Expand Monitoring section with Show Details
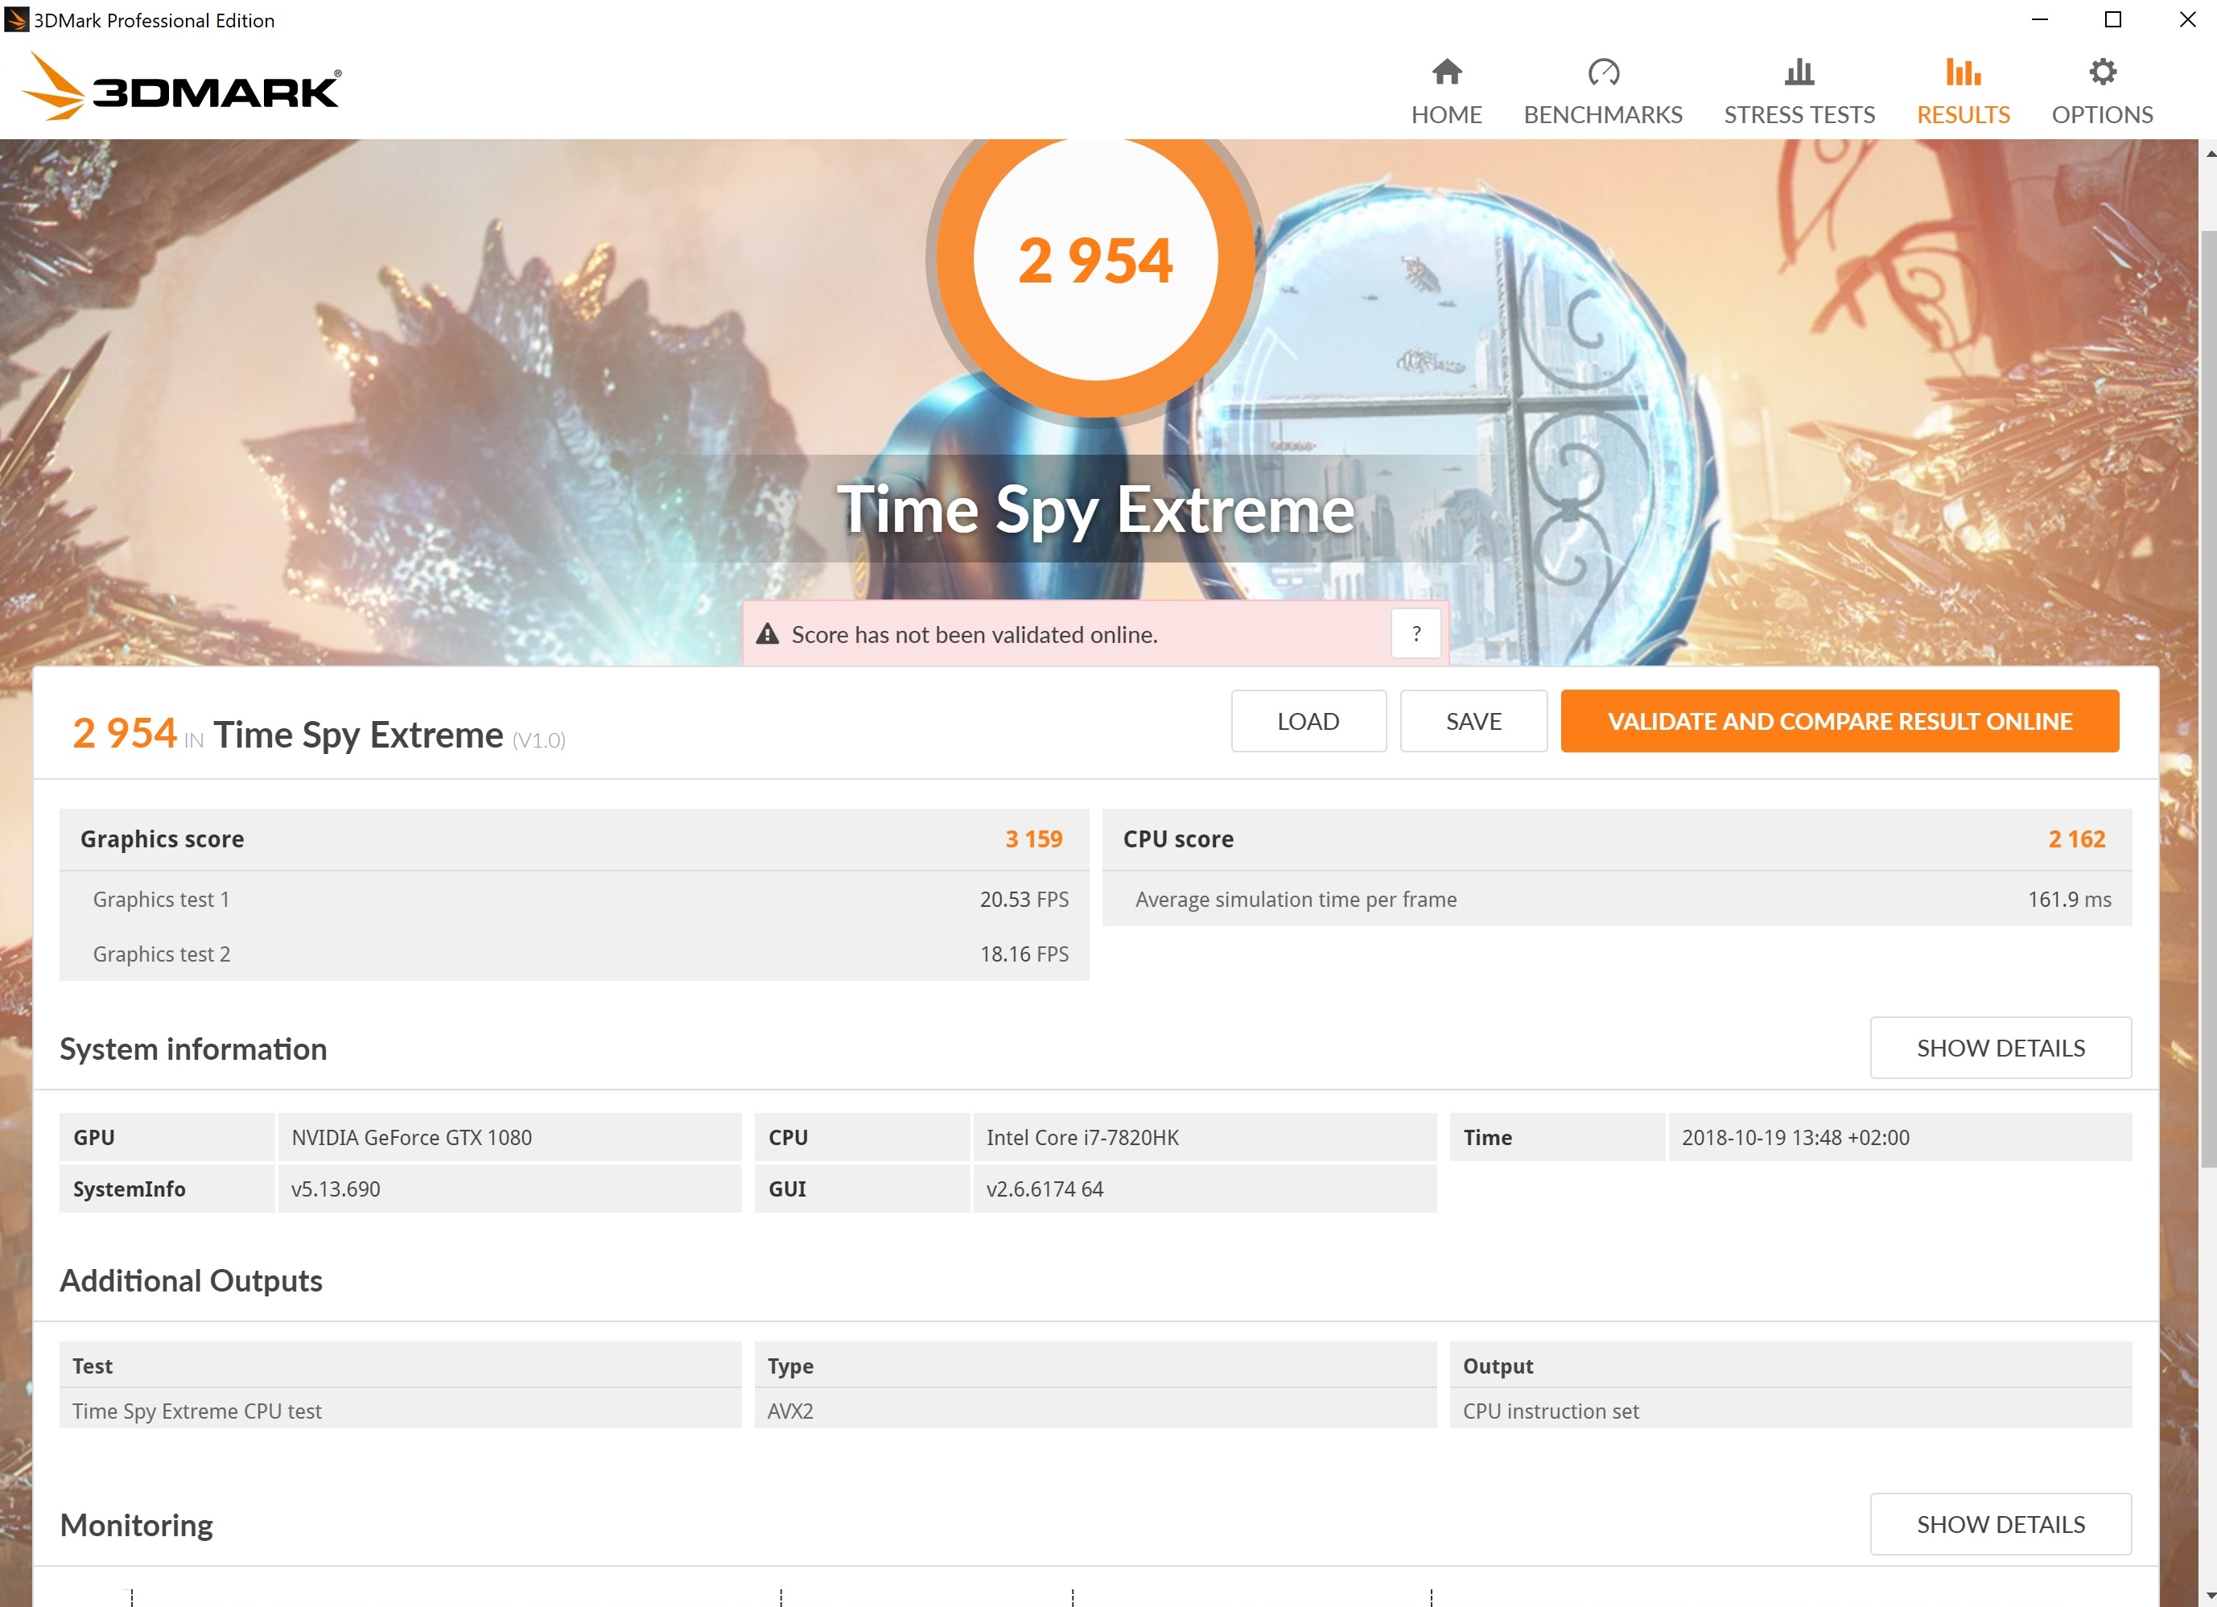Viewport: 2217px width, 1607px height. click(1999, 1524)
